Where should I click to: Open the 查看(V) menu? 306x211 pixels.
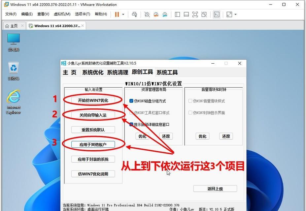click(43, 14)
